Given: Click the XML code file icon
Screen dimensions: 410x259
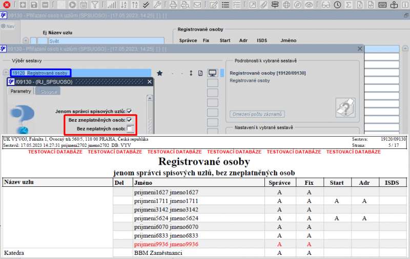Looking at the screenshot, I should 371,5.
